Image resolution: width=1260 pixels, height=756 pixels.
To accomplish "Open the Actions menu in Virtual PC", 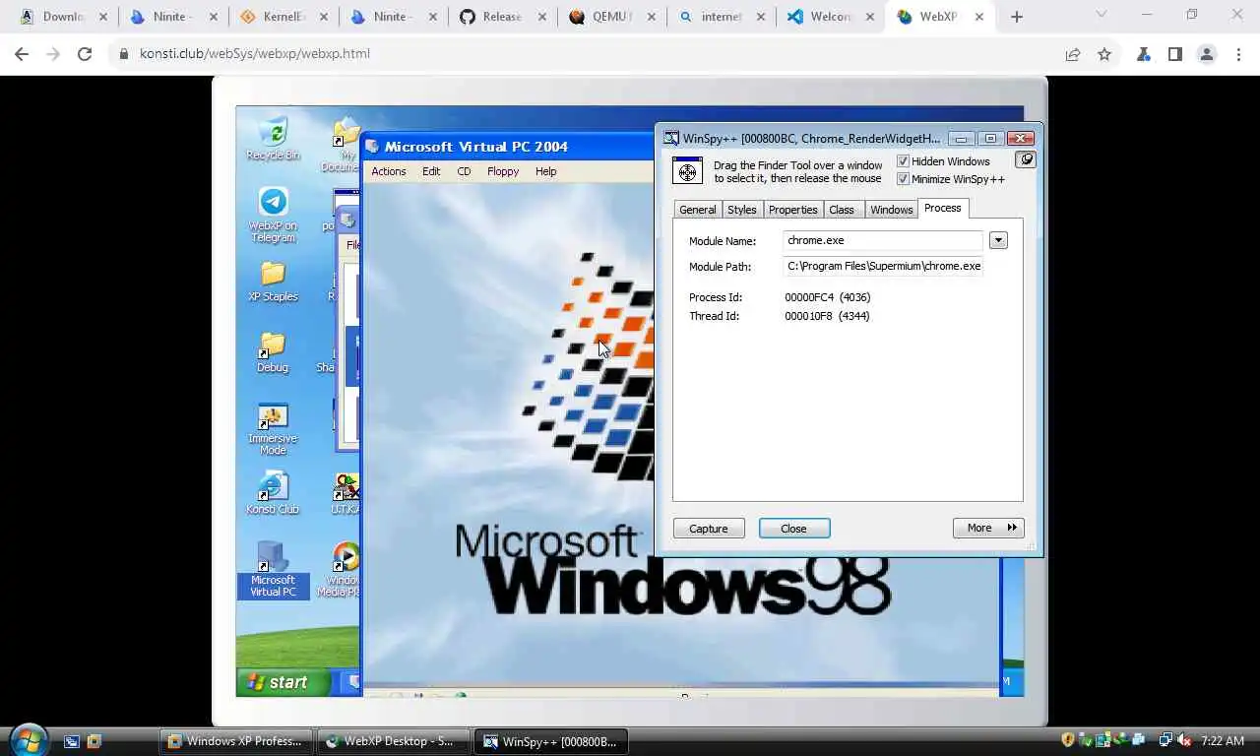I will click(389, 171).
